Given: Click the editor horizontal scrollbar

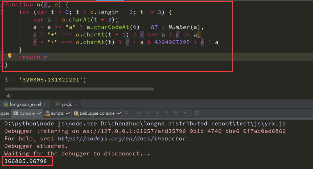Looking at the screenshot, I should click(78, 89).
